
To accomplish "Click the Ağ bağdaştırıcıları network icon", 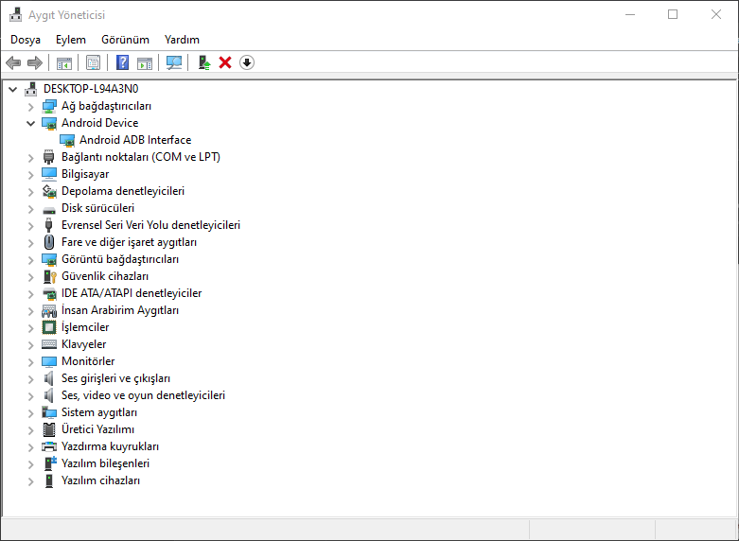I will [49, 107].
